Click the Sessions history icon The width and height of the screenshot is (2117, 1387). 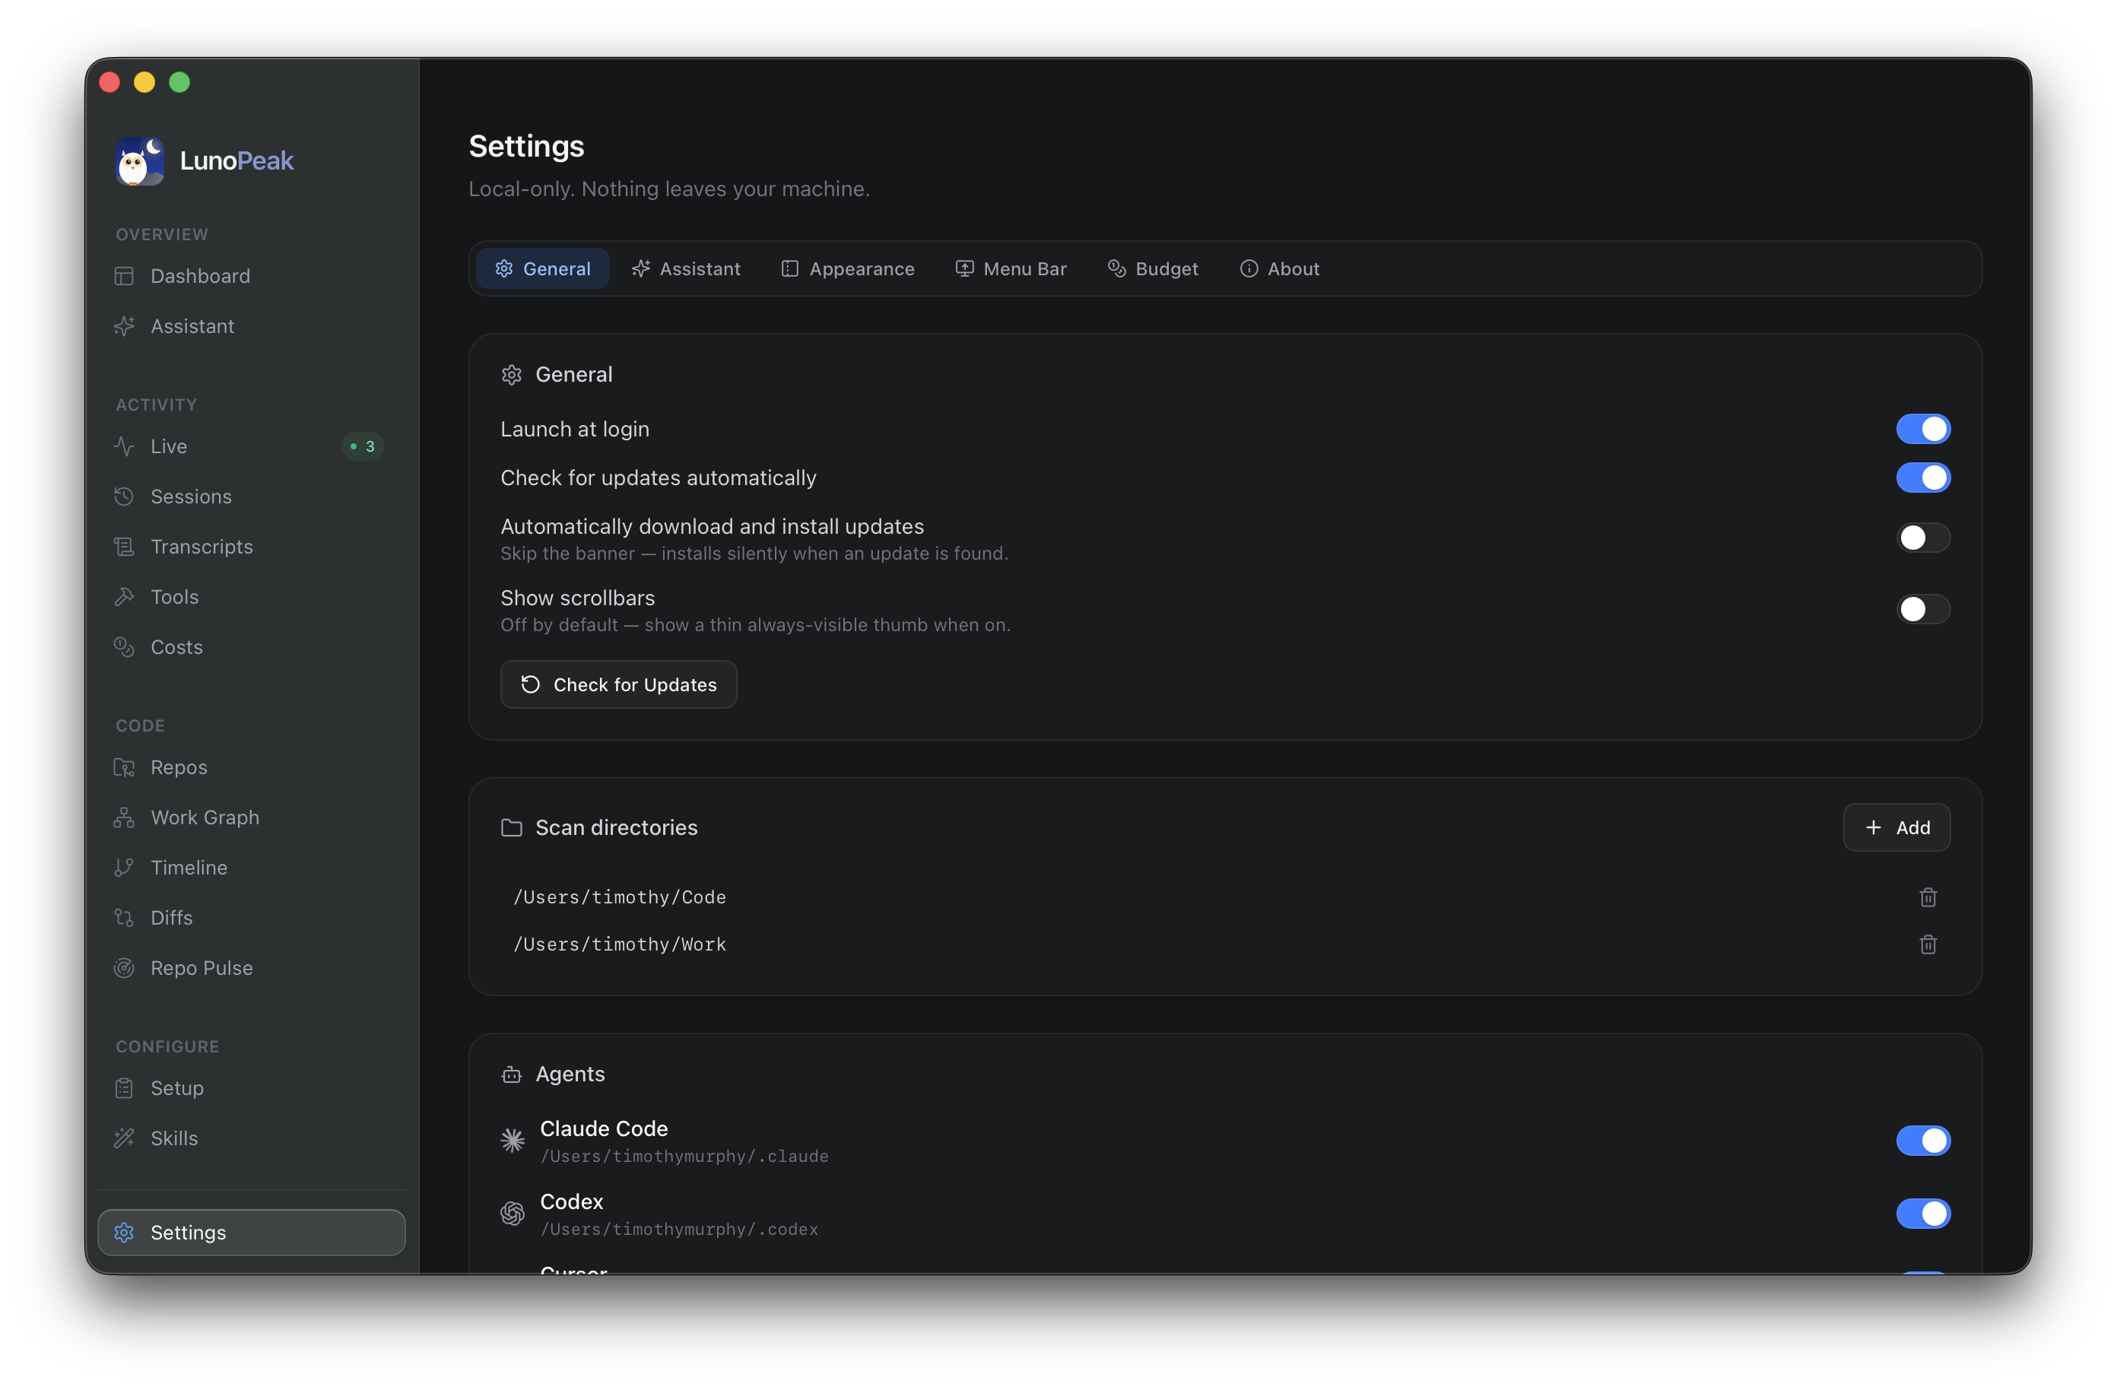click(x=125, y=497)
